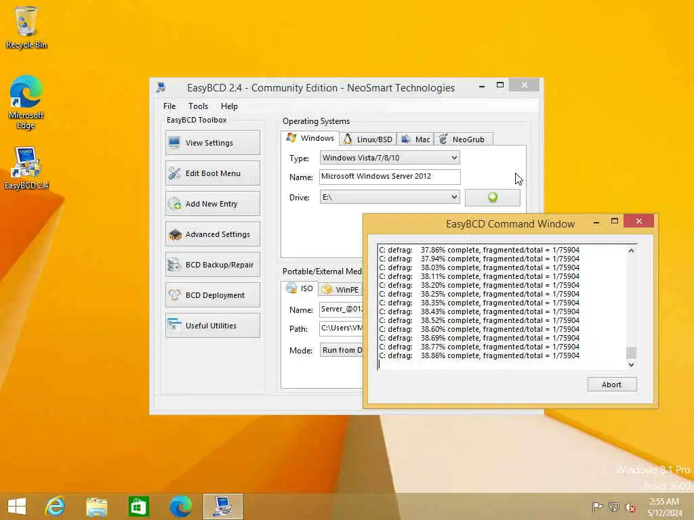Switch to the Mac tab

coord(415,139)
